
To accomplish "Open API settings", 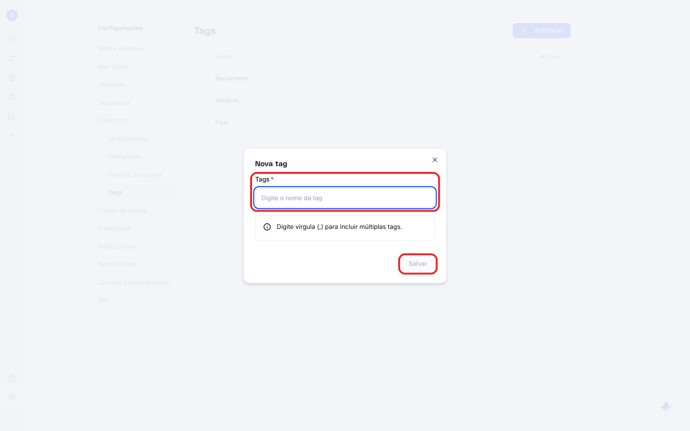I will pyautogui.click(x=103, y=300).
